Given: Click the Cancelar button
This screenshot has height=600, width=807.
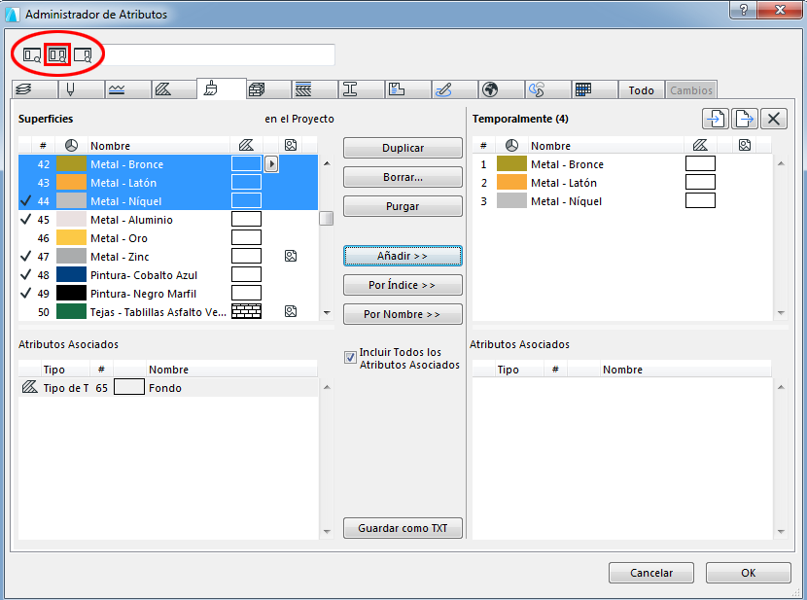Looking at the screenshot, I should pyautogui.click(x=651, y=573).
